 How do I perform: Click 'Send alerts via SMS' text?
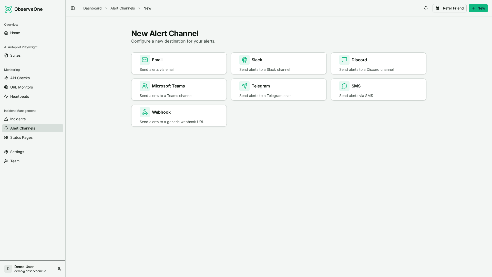(x=356, y=96)
